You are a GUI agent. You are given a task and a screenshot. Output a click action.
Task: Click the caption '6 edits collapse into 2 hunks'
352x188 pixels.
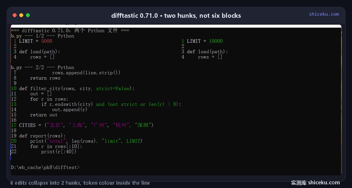tap(44, 183)
